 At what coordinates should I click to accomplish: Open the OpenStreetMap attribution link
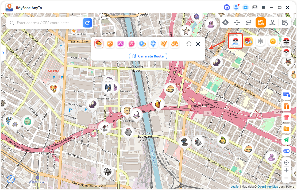(x=267, y=187)
